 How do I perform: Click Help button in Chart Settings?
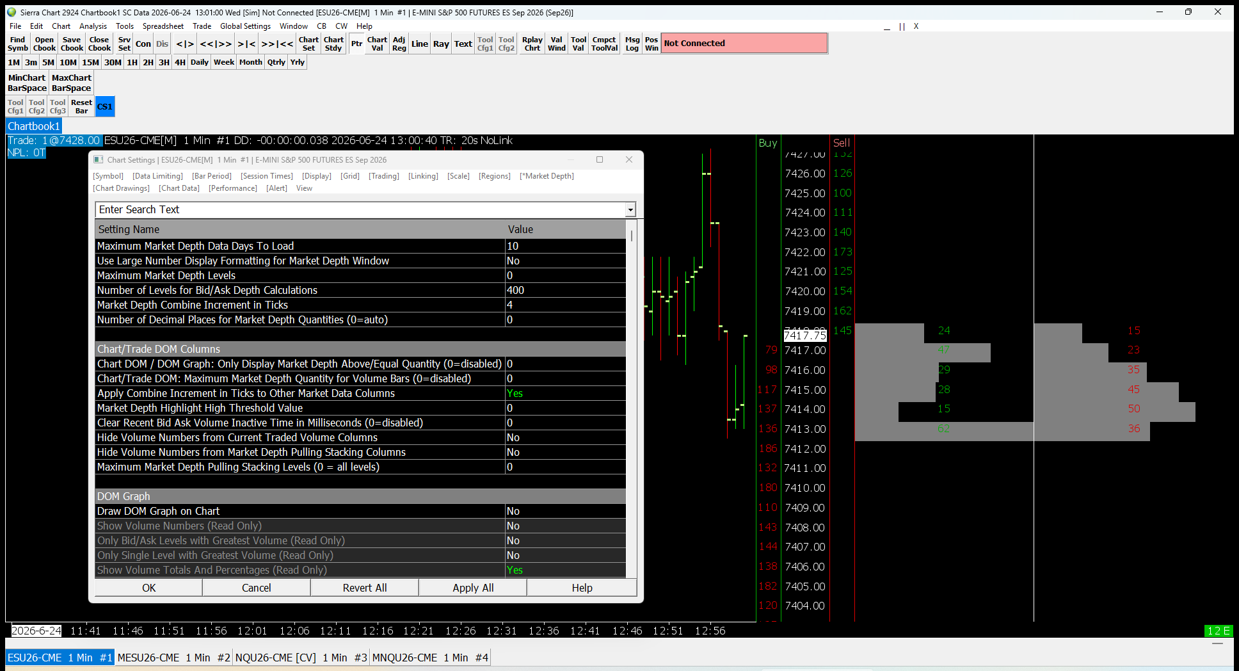[582, 588]
